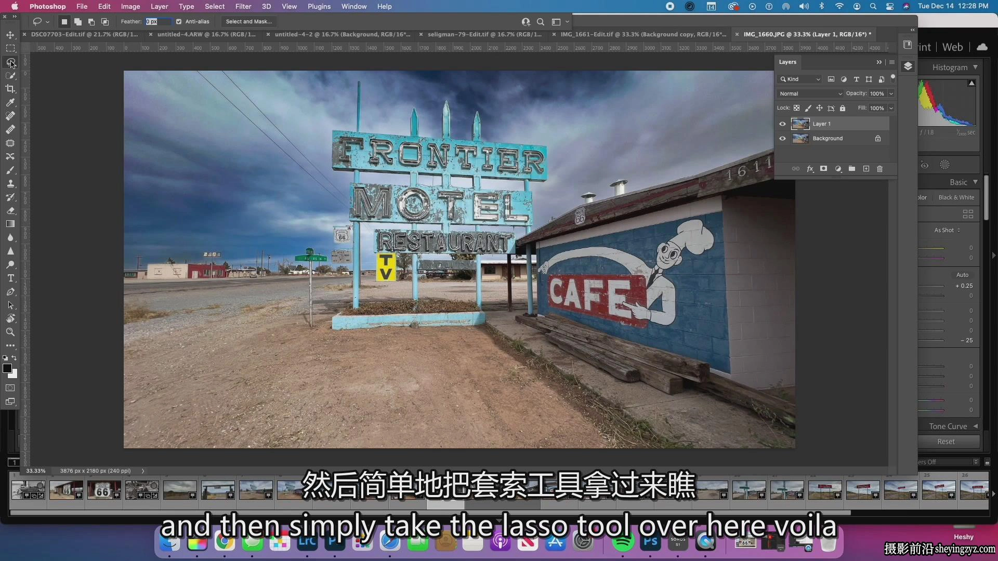Create a new layer group folder

852,169
